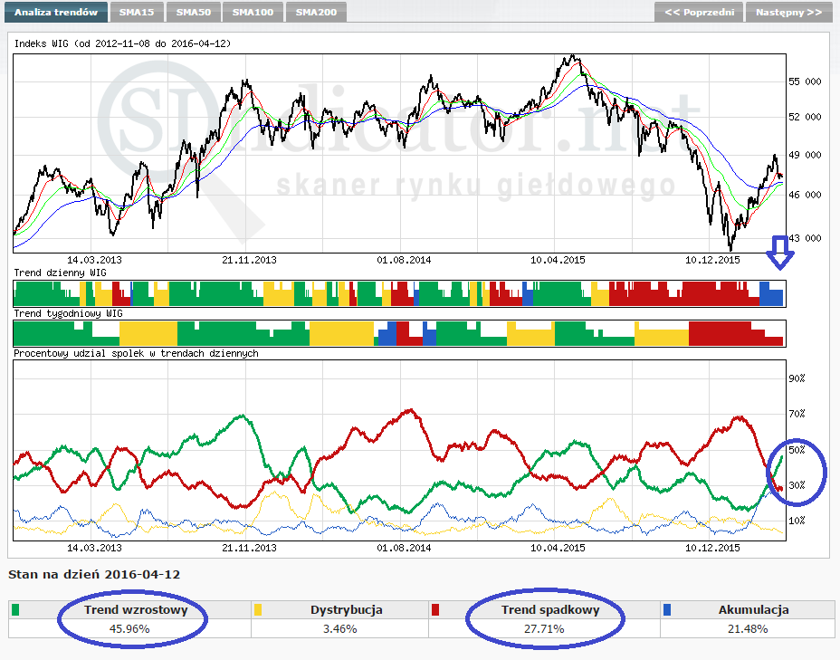The width and height of the screenshot is (840, 660).
Task: Click the Trend spadkowy legend label
Action: click(x=544, y=609)
